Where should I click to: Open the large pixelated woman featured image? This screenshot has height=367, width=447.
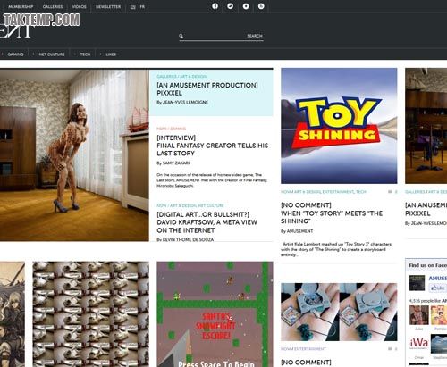74,155
